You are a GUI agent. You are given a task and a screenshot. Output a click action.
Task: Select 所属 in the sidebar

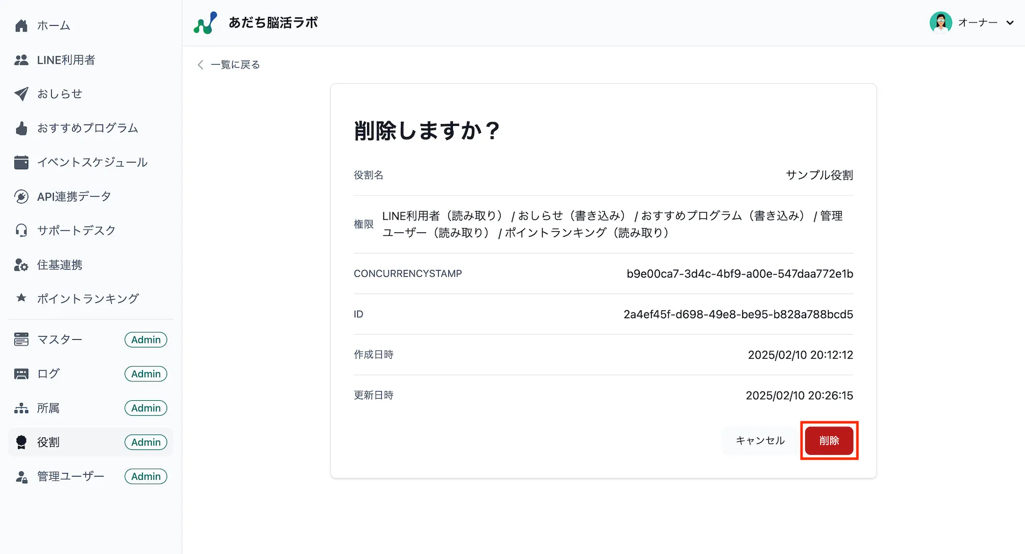pos(48,408)
